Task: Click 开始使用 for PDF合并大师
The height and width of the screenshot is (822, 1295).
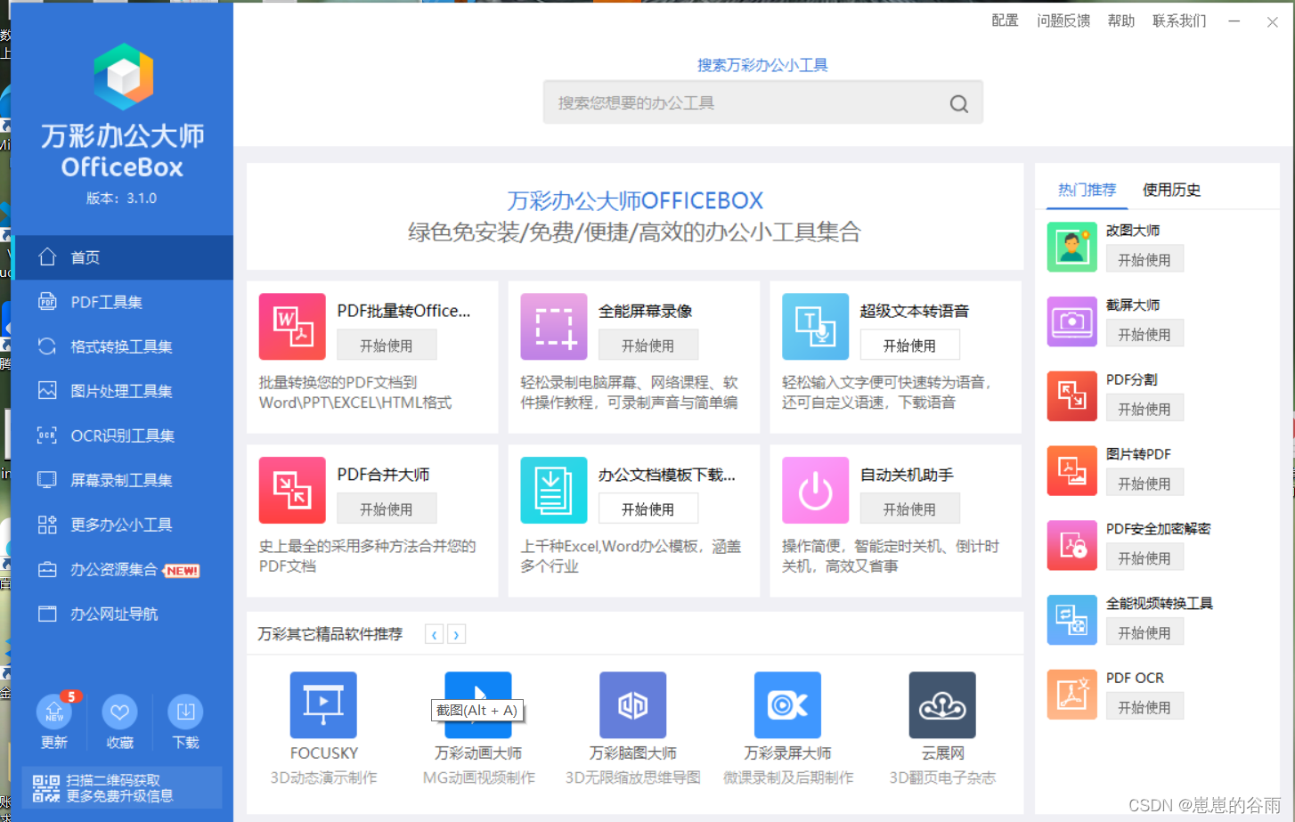Action: 387,509
